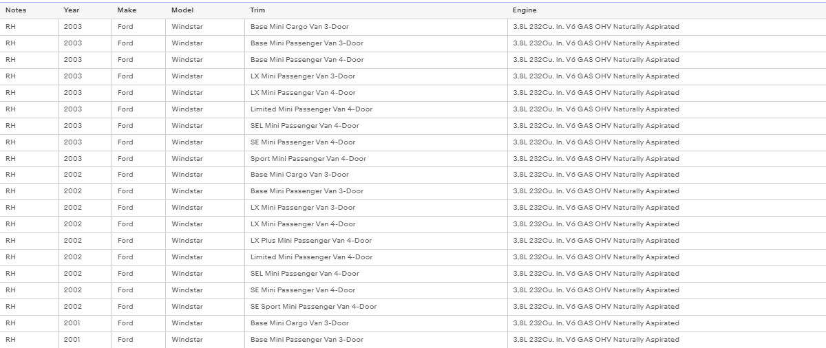
Task: Click the 2001 Base Mini Passenger Van 3-Door cell
Action: 377,340
